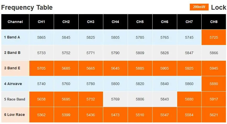Select the 5 Race Band row label
The width and height of the screenshot is (227, 124).
coord(15,99)
